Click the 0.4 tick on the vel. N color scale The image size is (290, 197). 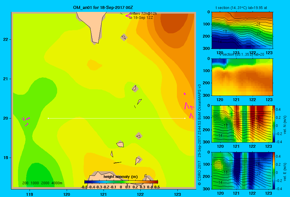[x=278, y=110]
